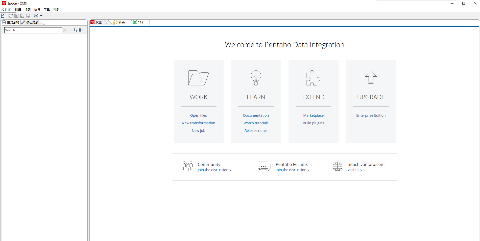
Task: Click the perspectives layers icon
Action: [36, 16]
